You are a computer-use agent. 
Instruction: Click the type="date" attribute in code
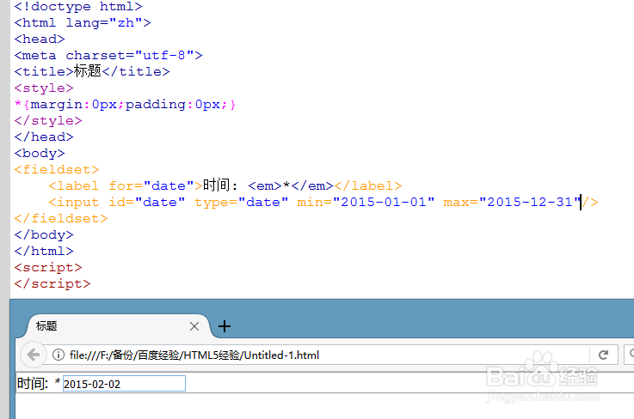pyautogui.click(x=242, y=202)
